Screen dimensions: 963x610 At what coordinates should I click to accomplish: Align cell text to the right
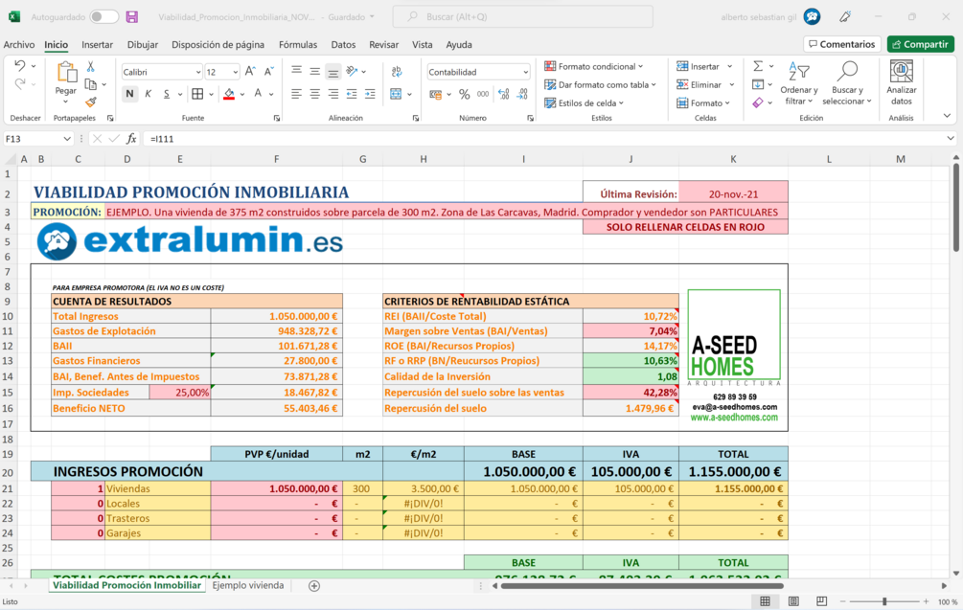tap(332, 94)
